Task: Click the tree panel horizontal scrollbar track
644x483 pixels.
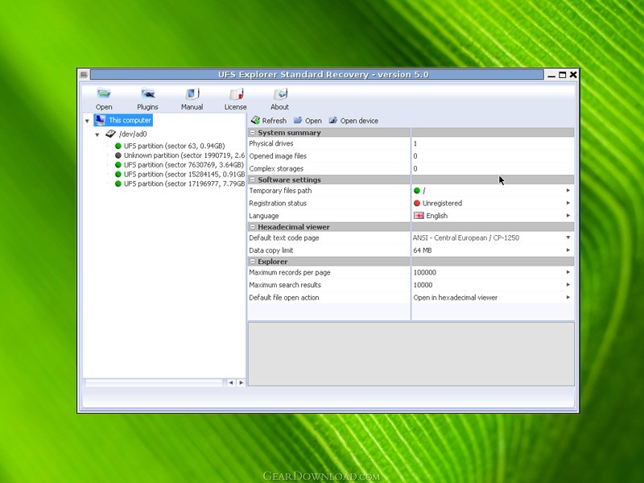Action: [x=155, y=382]
